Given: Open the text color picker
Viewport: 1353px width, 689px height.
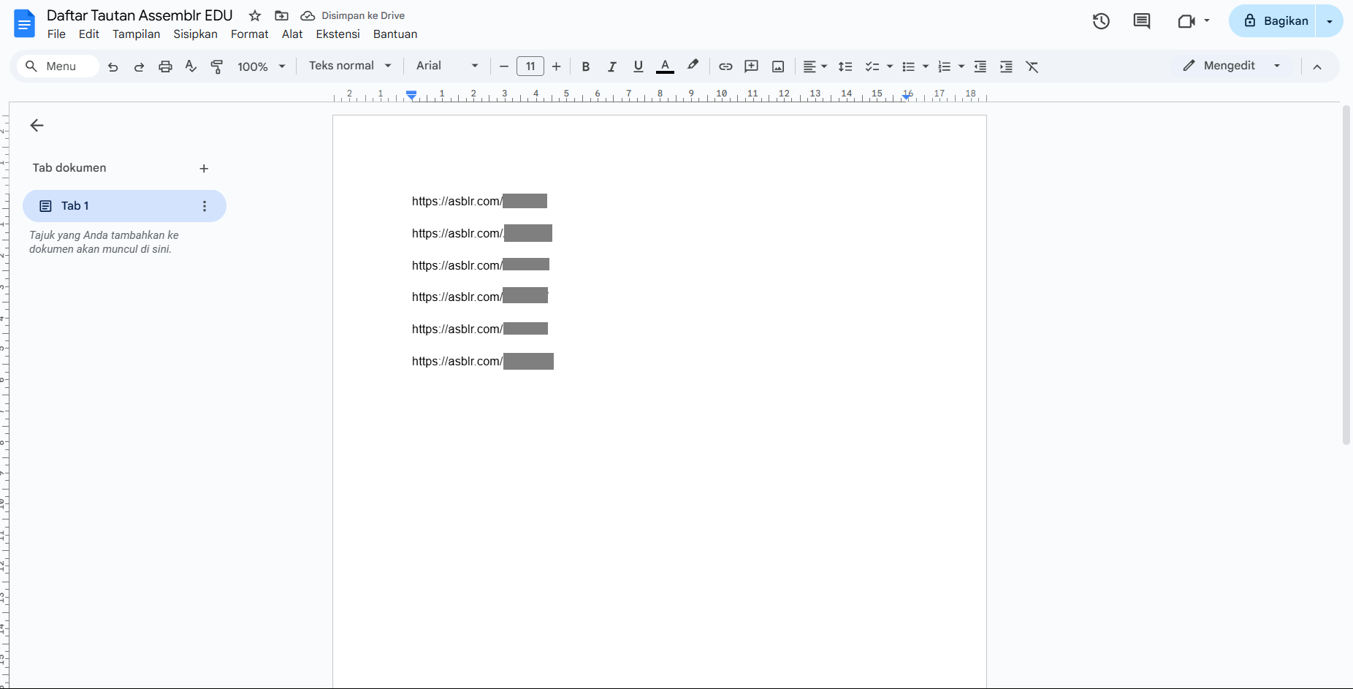Looking at the screenshot, I should pyautogui.click(x=665, y=66).
